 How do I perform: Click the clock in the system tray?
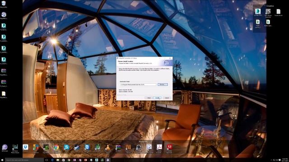point(285,160)
